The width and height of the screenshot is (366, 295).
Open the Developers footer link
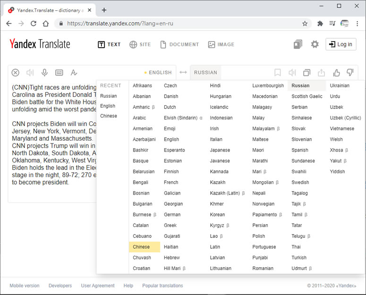point(60,286)
